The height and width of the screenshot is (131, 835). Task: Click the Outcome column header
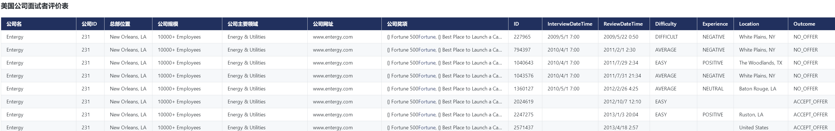click(804, 24)
